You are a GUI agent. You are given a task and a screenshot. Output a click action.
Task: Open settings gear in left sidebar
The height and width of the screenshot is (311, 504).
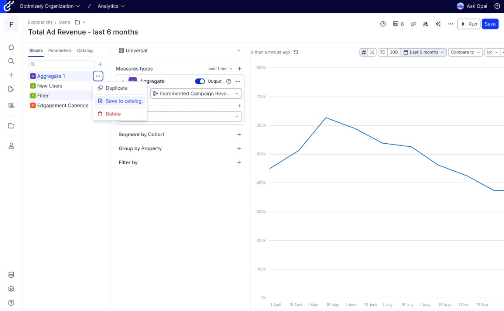11,289
